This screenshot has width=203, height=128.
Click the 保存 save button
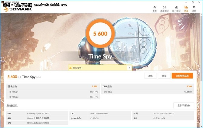pos(164,76)
